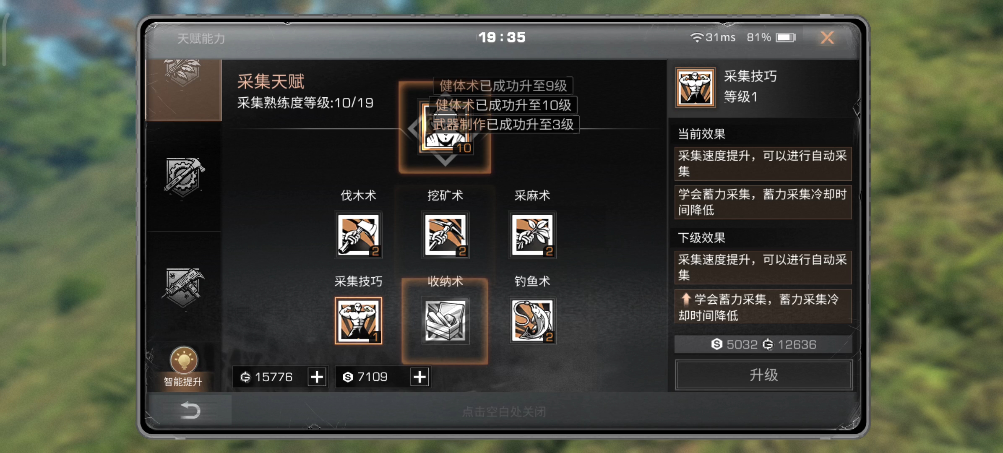Viewport: 1003px width, 453px height.
Task: Select the 挖矿术 pickaxe skill icon
Action: click(445, 235)
